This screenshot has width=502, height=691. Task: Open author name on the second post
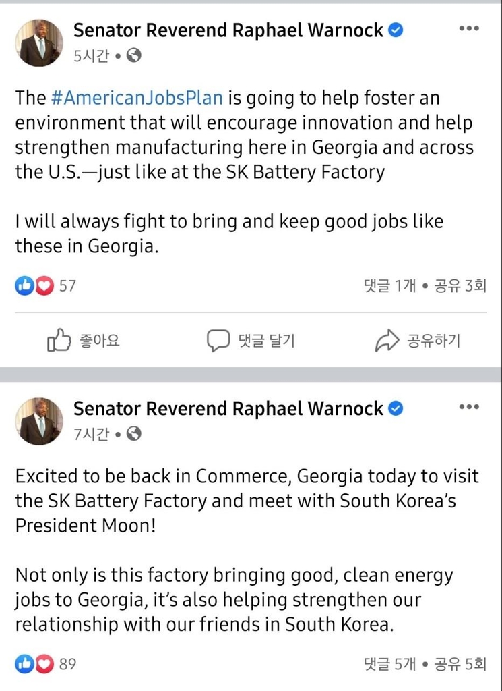(x=228, y=408)
